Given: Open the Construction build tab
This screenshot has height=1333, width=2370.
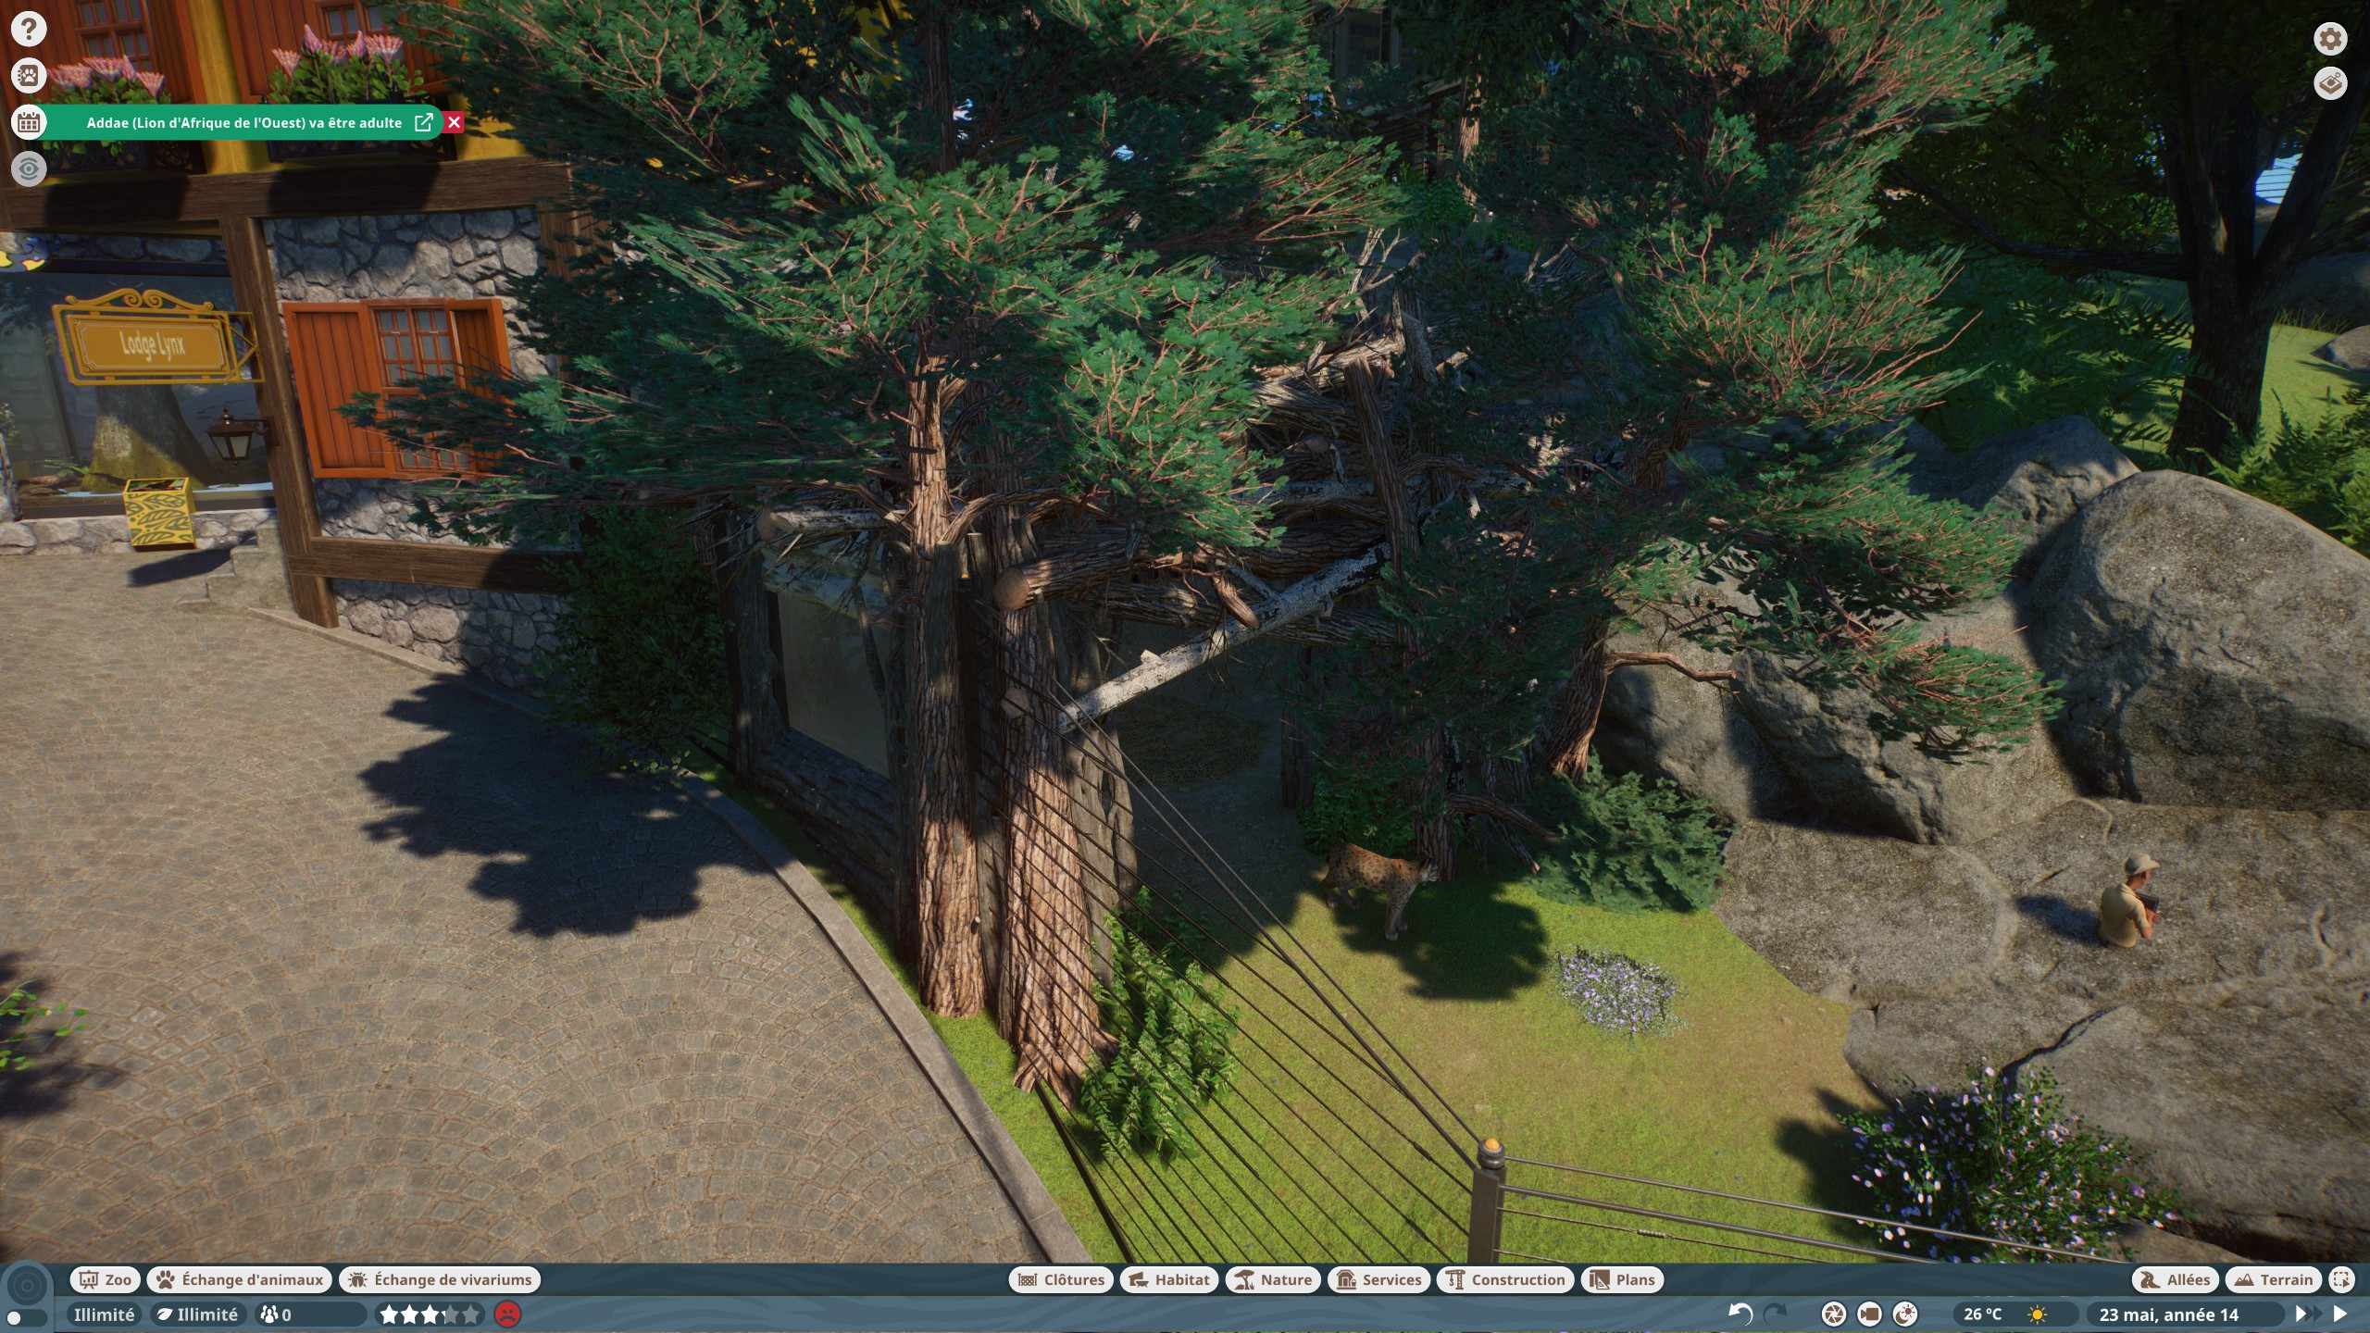Looking at the screenshot, I should pos(1505,1280).
